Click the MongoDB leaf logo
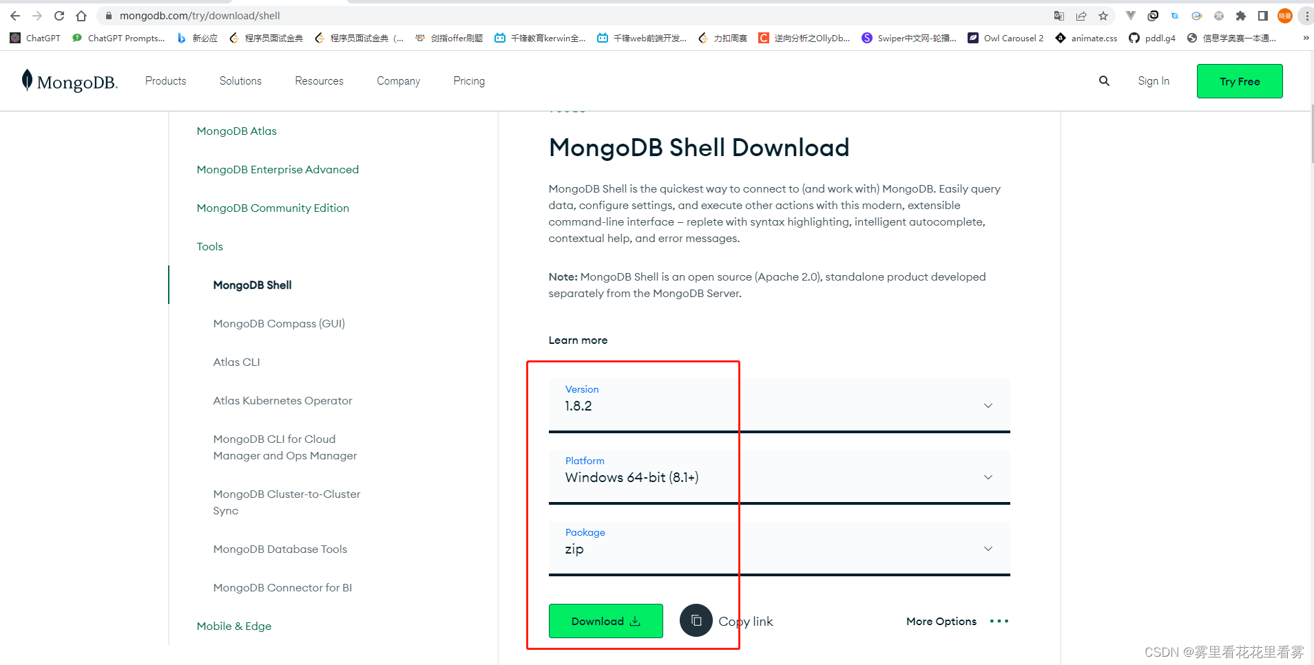 [x=28, y=80]
